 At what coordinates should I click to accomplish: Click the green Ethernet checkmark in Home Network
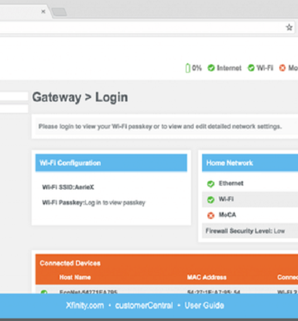tap(210, 184)
